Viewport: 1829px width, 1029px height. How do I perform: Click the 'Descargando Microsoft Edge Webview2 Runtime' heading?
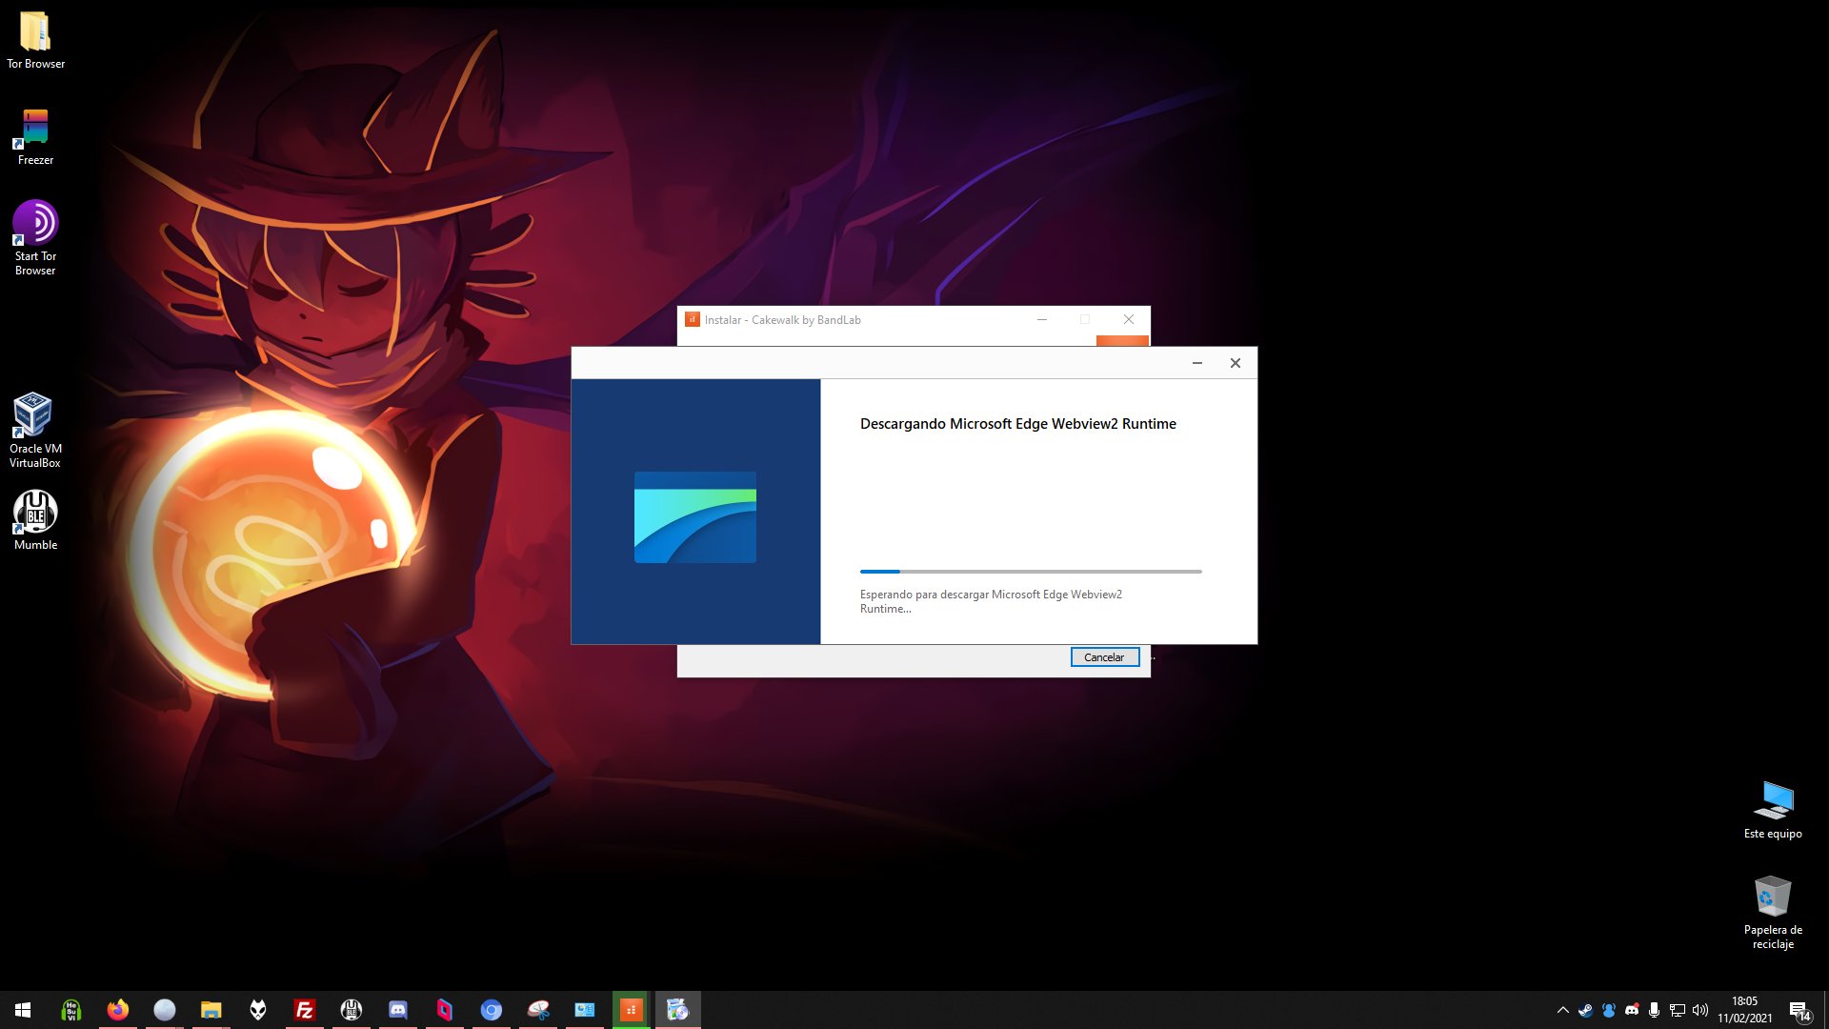click(x=1018, y=424)
